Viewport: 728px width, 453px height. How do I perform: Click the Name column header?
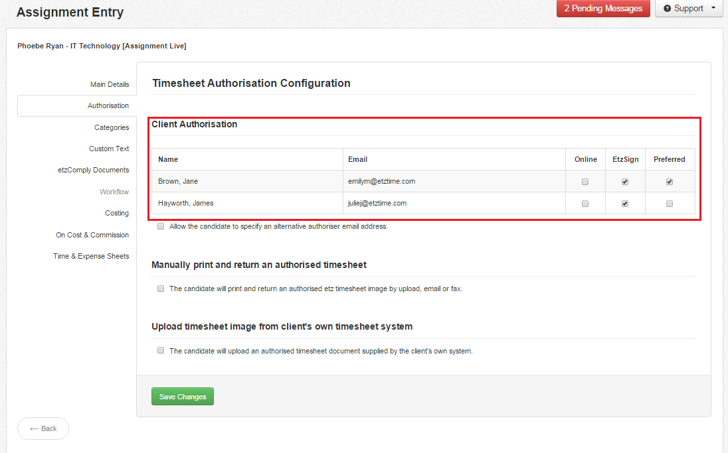(x=168, y=159)
